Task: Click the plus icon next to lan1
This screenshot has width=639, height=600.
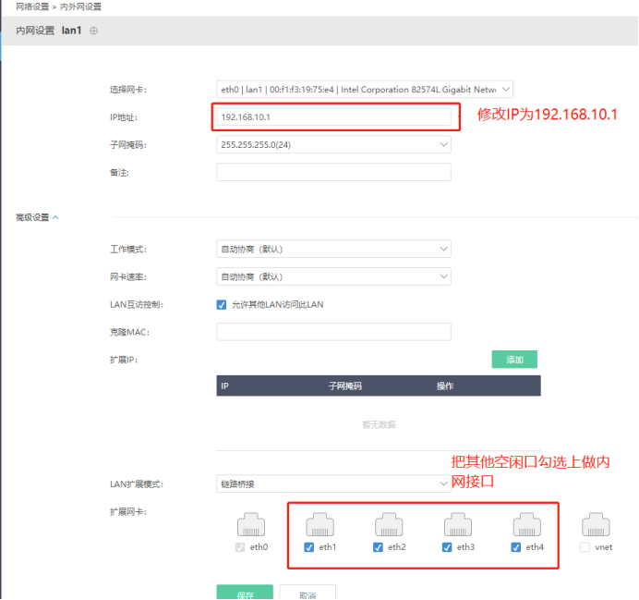Action: point(93,31)
